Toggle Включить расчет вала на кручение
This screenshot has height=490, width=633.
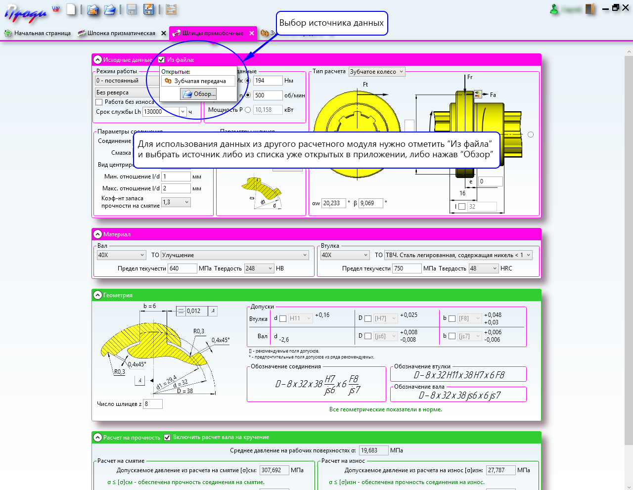coord(167,437)
